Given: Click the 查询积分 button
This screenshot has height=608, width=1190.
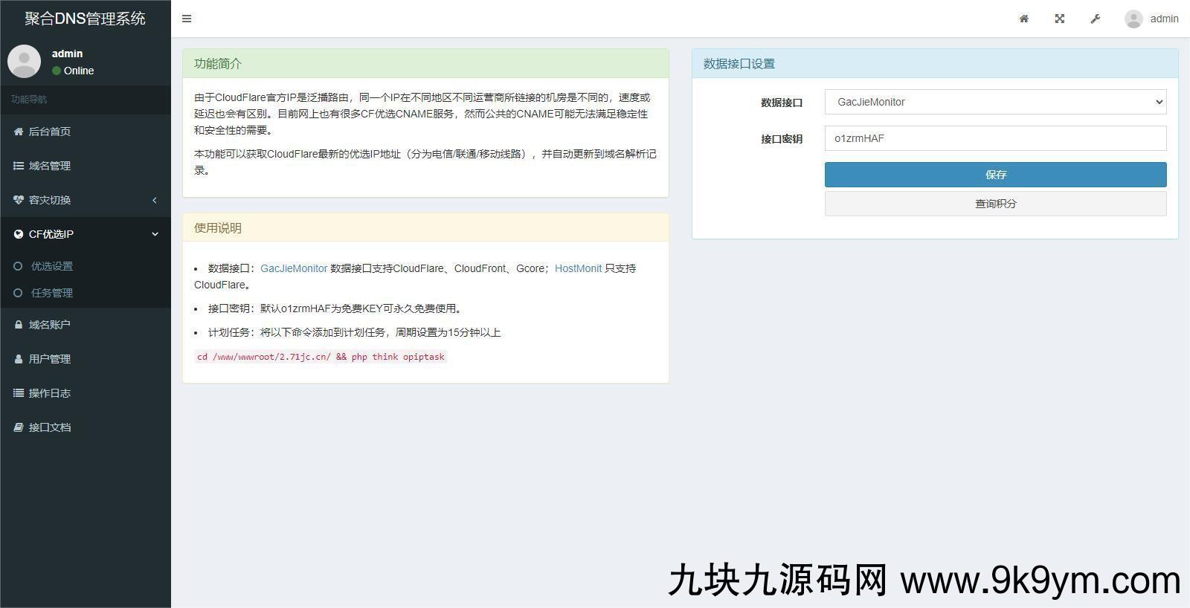Looking at the screenshot, I should 995,204.
